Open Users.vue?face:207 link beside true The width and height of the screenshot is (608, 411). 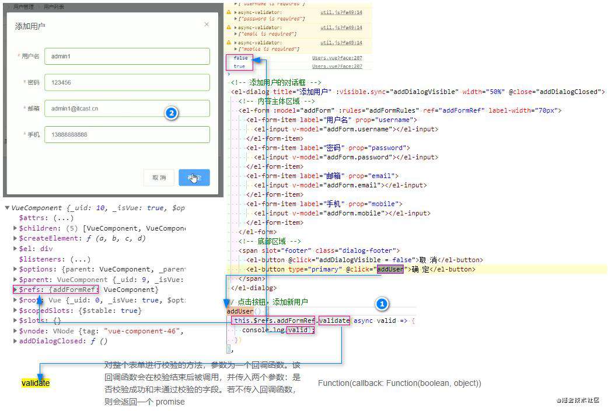click(x=337, y=67)
